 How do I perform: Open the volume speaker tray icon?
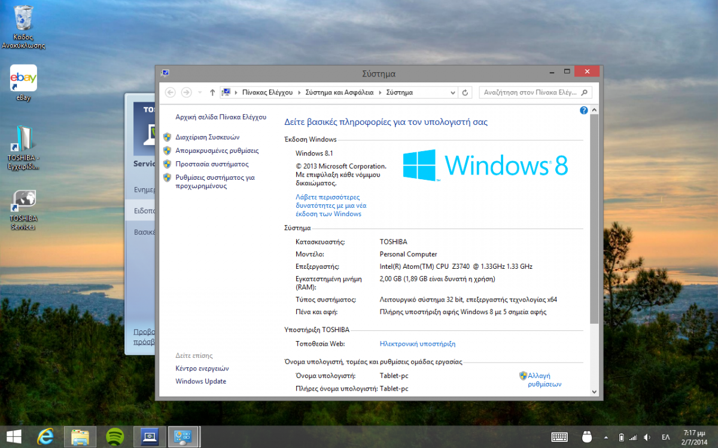[x=647, y=437]
